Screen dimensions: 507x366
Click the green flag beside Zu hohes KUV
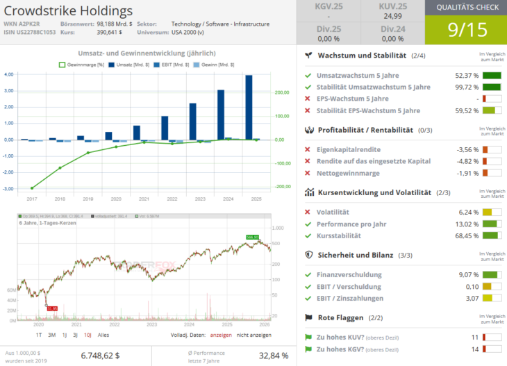click(x=308, y=337)
